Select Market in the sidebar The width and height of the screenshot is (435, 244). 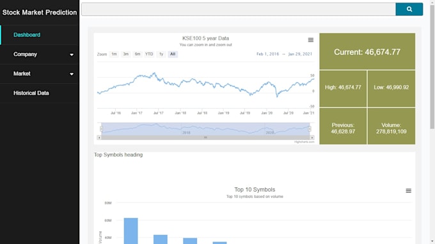click(x=22, y=73)
